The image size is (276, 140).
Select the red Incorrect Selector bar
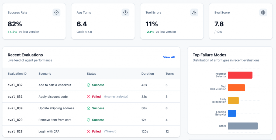(x=240, y=75)
